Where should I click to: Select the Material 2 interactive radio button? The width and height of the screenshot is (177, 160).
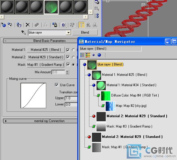(x=73, y=57)
